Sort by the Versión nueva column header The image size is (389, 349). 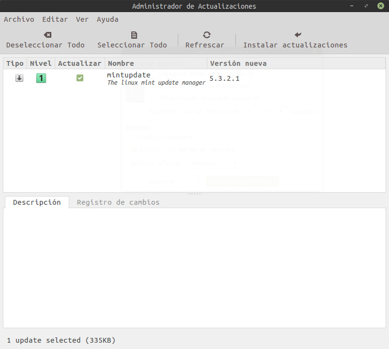[296, 63]
